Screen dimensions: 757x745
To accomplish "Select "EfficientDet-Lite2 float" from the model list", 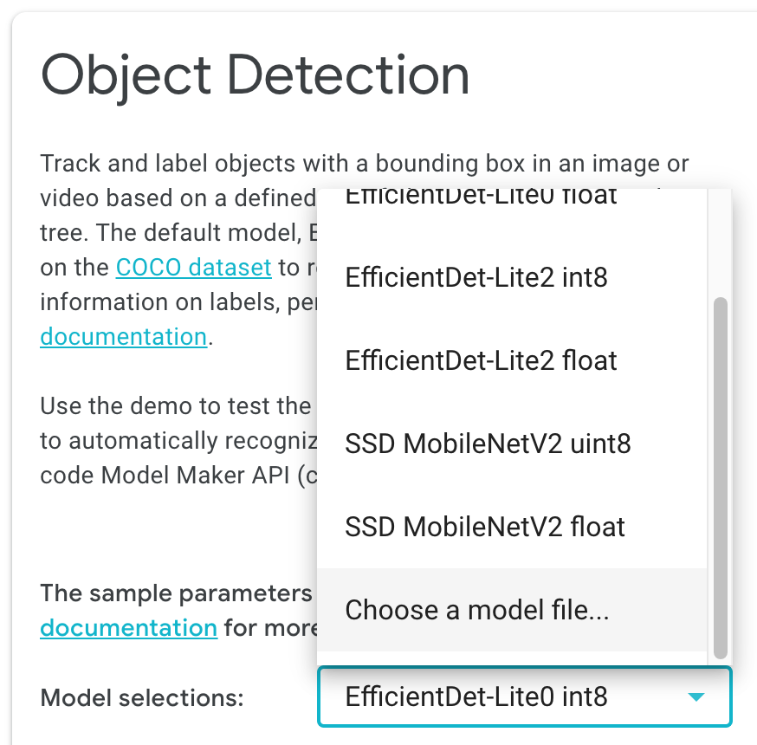I will [x=479, y=360].
